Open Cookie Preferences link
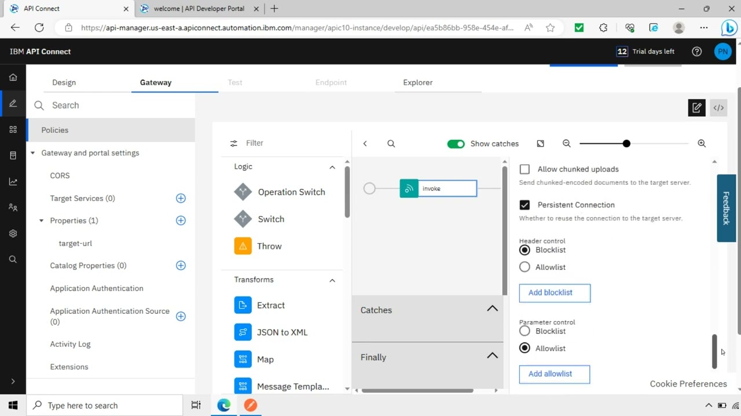This screenshot has height=416, width=741. click(x=688, y=384)
